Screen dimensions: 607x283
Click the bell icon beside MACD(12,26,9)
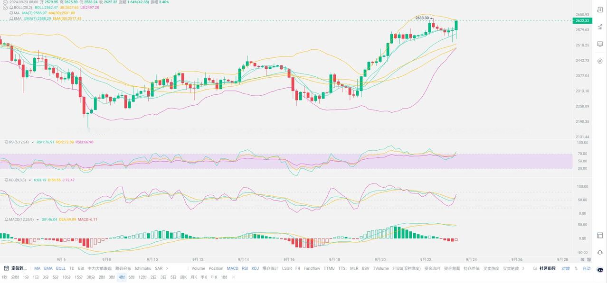[x=6, y=219]
